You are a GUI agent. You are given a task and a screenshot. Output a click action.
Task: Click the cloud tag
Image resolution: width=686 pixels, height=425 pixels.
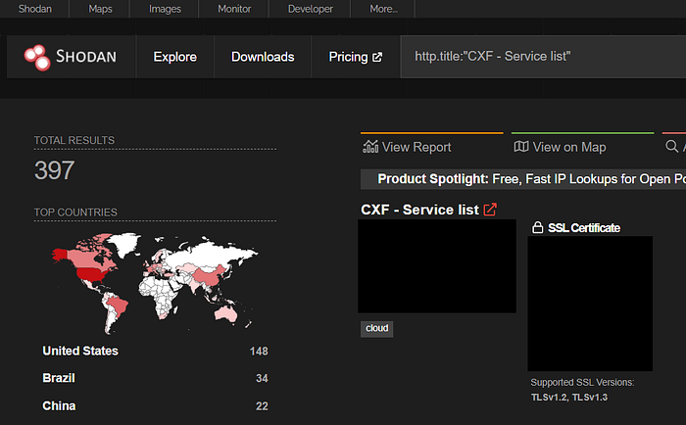click(x=376, y=329)
